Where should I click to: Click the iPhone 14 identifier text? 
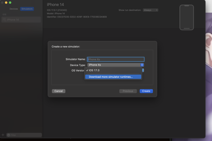[77, 17]
